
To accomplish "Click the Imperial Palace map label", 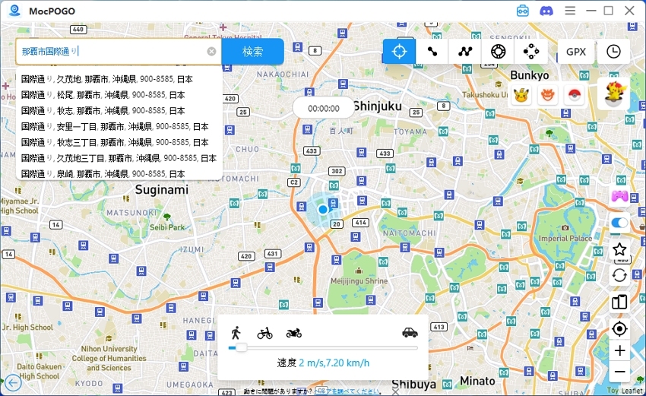I will [565, 238].
